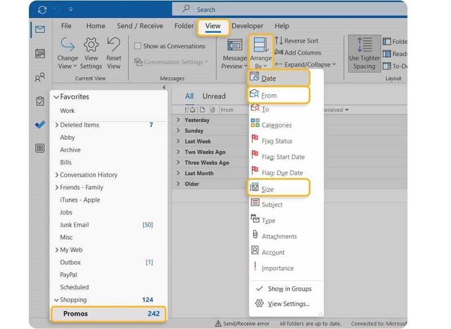
Task: Arrange messages by Size
Action: [x=278, y=189]
